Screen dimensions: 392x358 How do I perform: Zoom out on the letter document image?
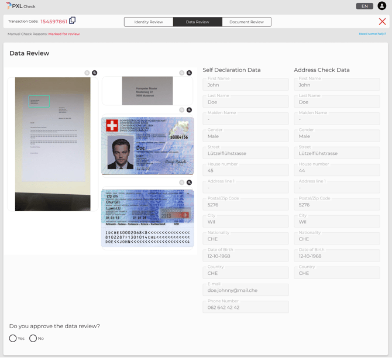(87, 73)
